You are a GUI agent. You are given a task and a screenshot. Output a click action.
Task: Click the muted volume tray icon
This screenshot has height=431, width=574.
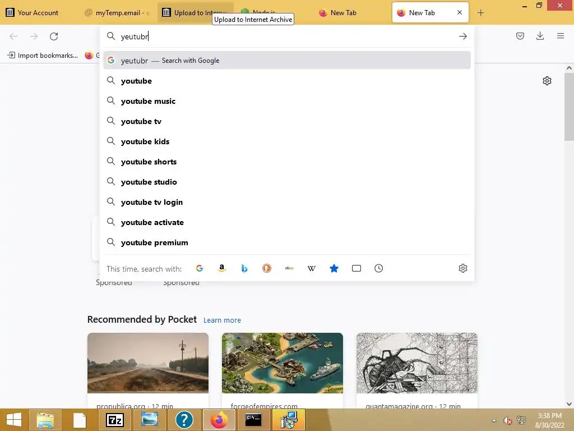pyautogui.click(x=507, y=420)
